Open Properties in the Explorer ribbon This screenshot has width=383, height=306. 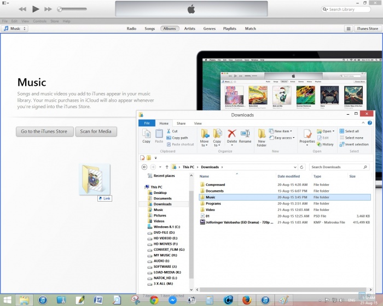click(307, 134)
